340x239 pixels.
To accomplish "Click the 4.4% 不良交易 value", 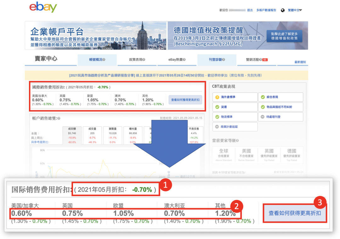I will pos(194,133).
